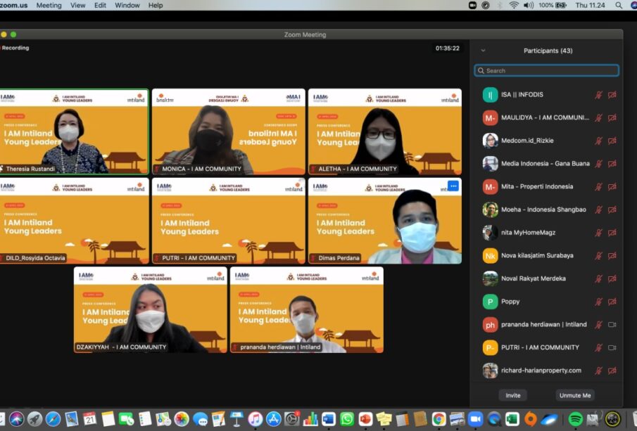Open more options on Dimas Perdana video
The height and width of the screenshot is (431, 637).
coord(453,186)
